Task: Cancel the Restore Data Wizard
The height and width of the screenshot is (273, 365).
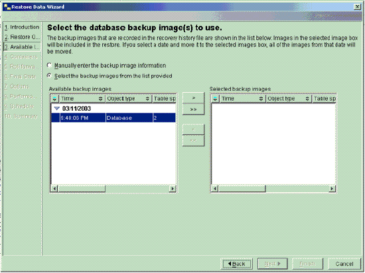Action: pos(344,264)
